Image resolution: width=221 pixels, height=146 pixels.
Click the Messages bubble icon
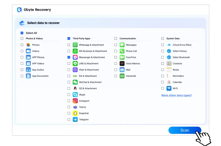click(x=122, y=45)
